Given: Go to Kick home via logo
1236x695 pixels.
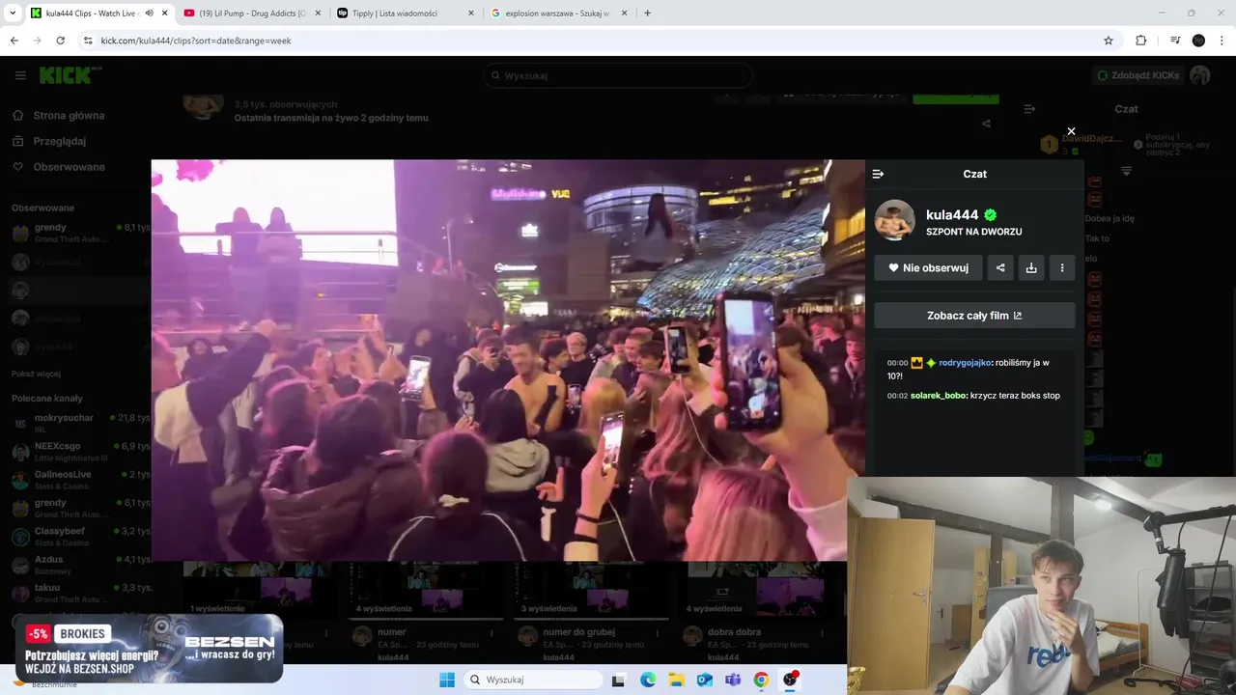Looking at the screenshot, I should pyautogui.click(x=70, y=75).
